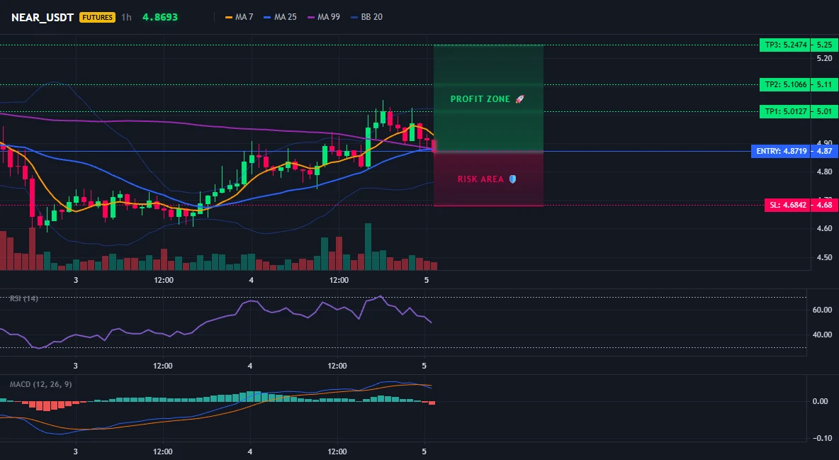839x460 pixels.
Task: Click the RISK AREA text
Action: tap(480, 179)
